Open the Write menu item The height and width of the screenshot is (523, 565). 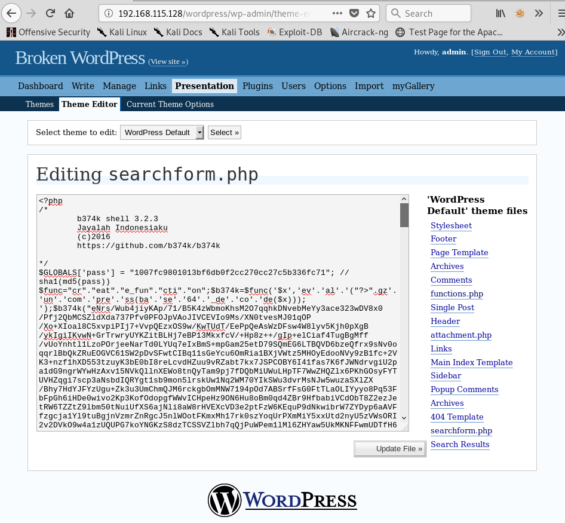coord(83,86)
